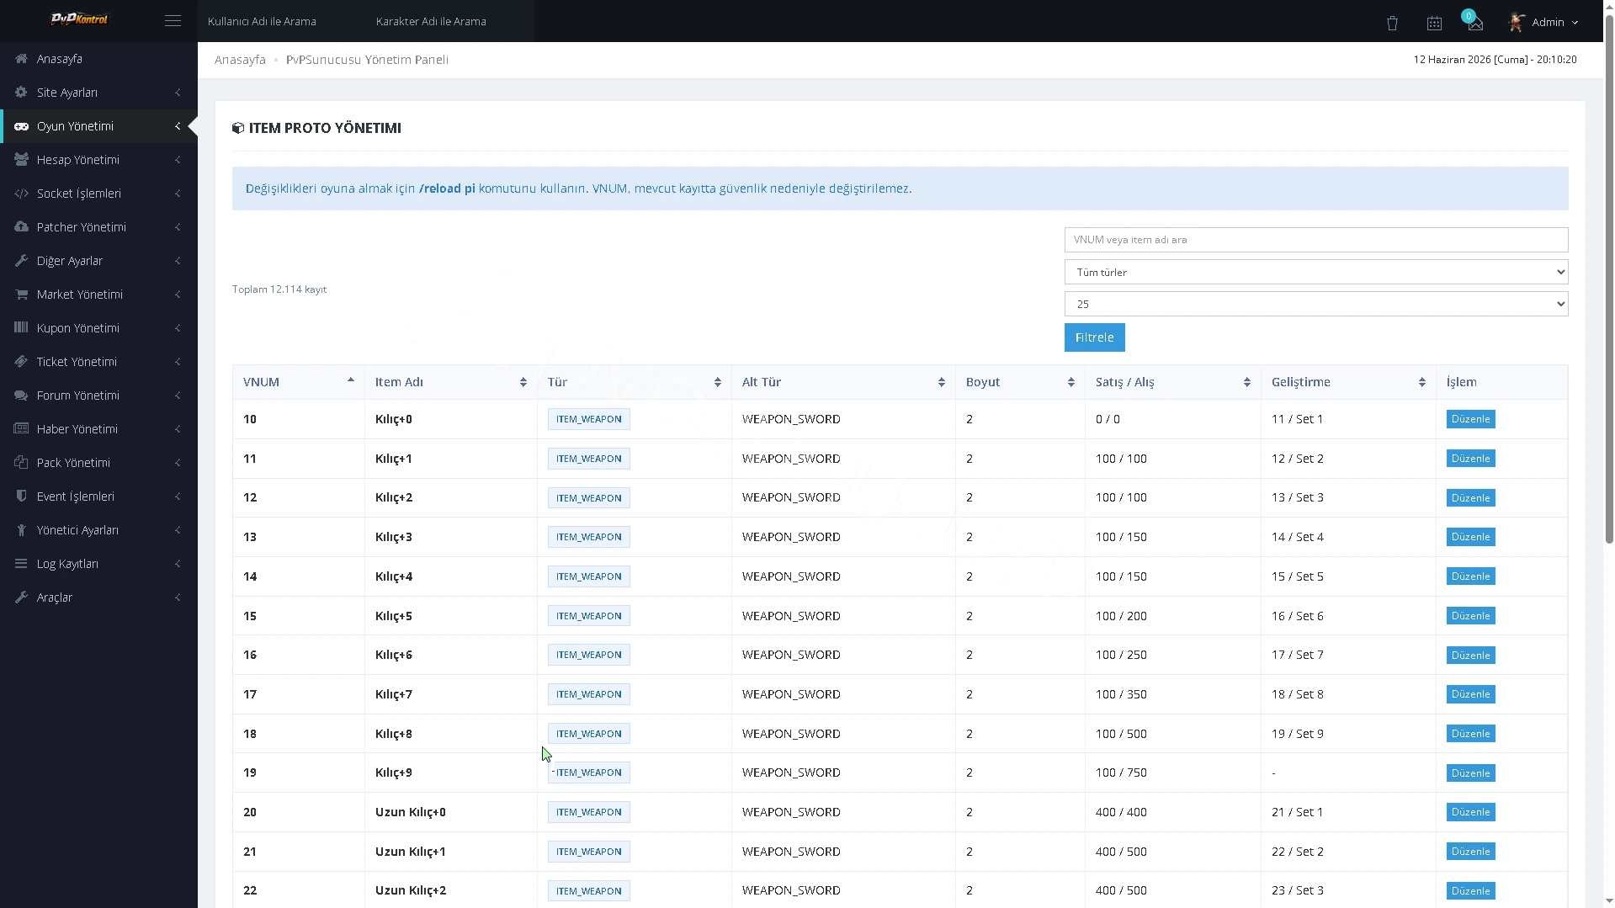Click the Admin avatar icon
1615x908 pixels.
tap(1517, 22)
